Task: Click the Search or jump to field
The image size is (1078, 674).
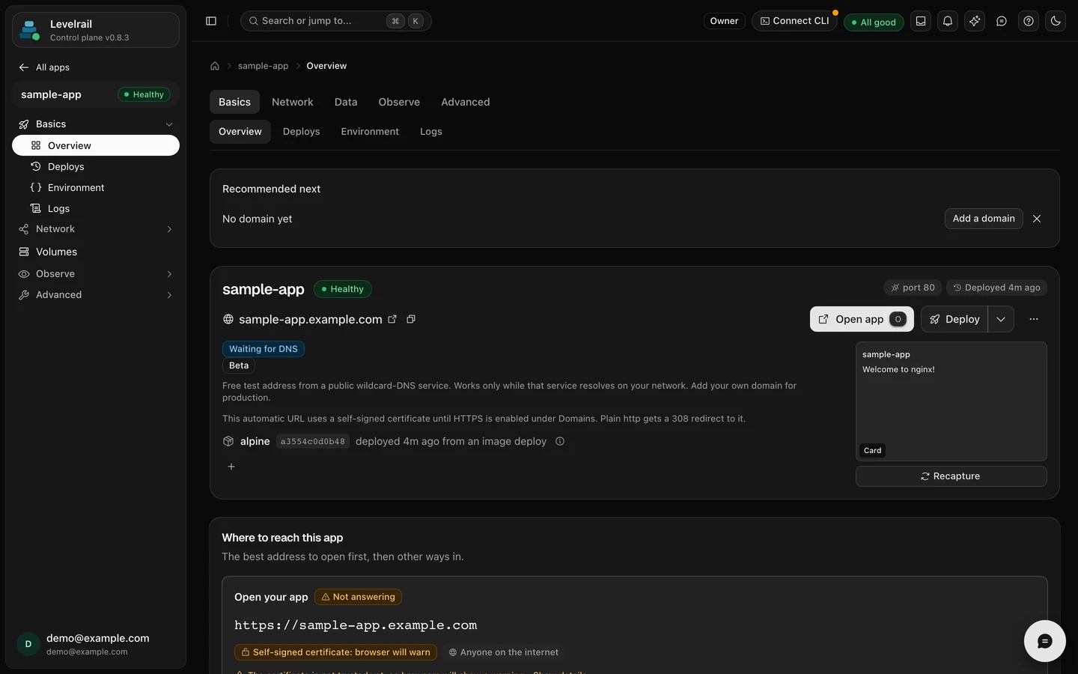Action: point(335,21)
